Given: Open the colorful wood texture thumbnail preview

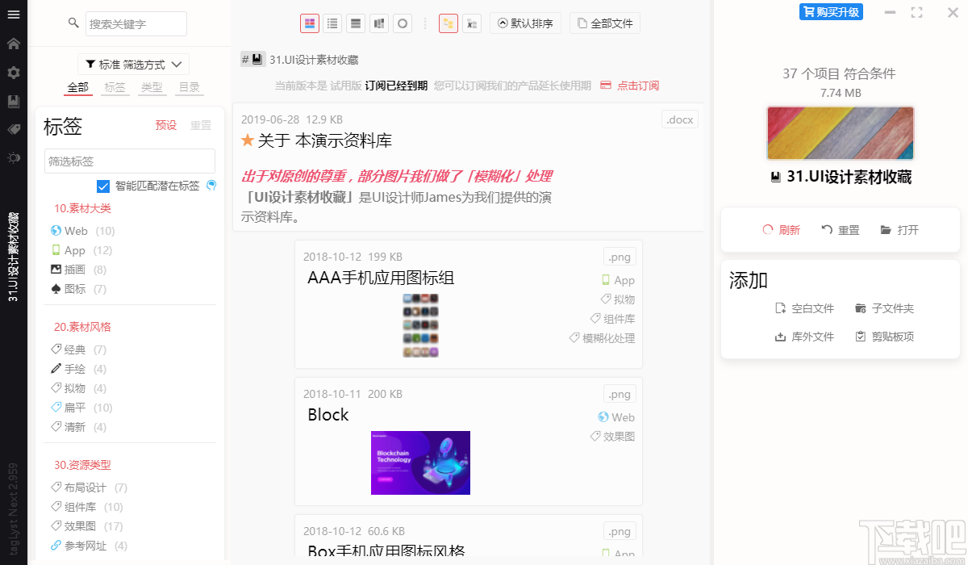Looking at the screenshot, I should [840, 132].
